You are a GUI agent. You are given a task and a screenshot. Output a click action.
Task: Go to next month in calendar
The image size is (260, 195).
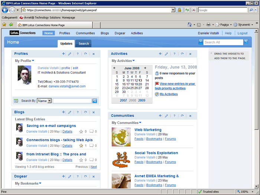coord(145,68)
